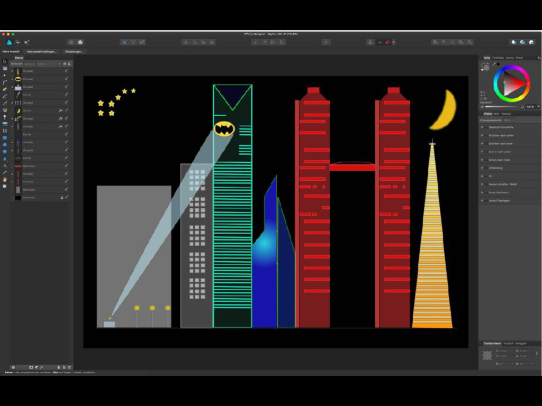The height and width of the screenshot is (406, 542).
Task: Click the Einstellungen button
Action: pyautogui.click(x=74, y=51)
